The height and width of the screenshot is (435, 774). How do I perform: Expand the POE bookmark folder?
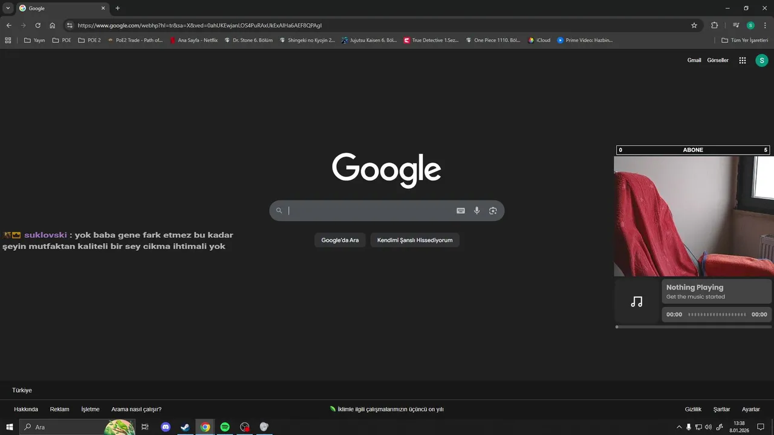62,40
